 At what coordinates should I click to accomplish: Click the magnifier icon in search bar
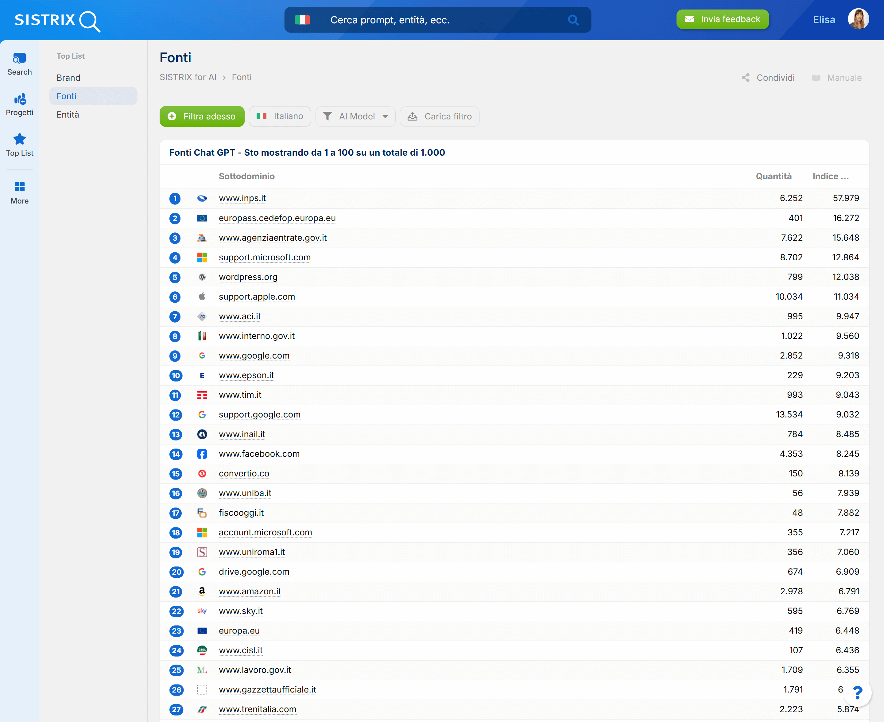(573, 20)
